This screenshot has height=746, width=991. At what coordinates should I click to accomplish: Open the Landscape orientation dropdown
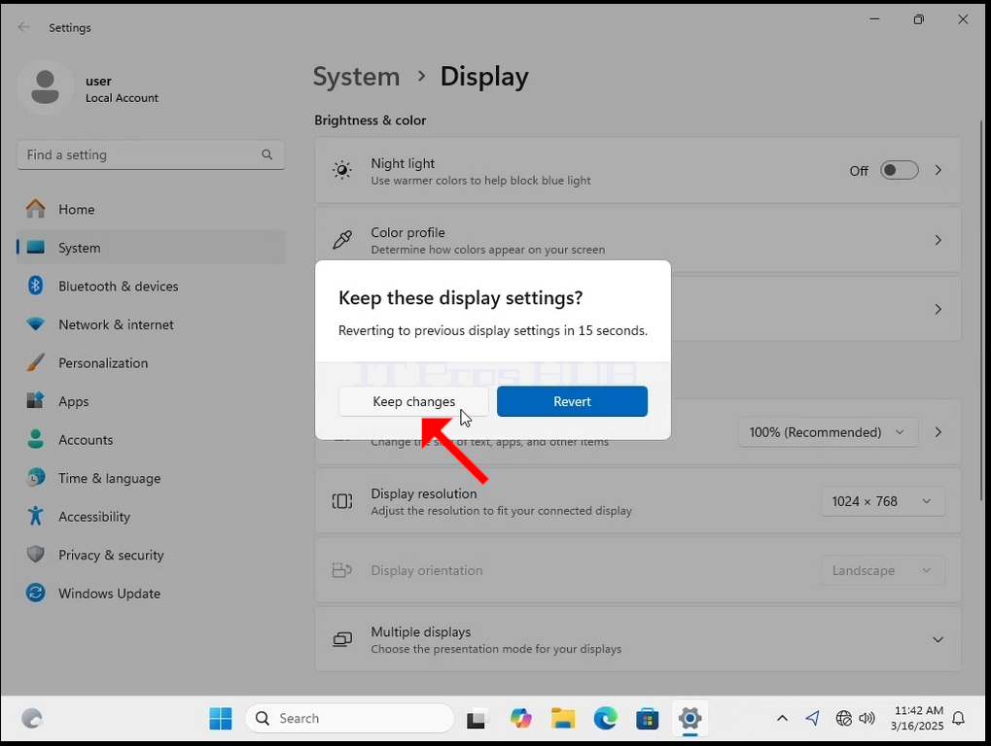coord(882,570)
